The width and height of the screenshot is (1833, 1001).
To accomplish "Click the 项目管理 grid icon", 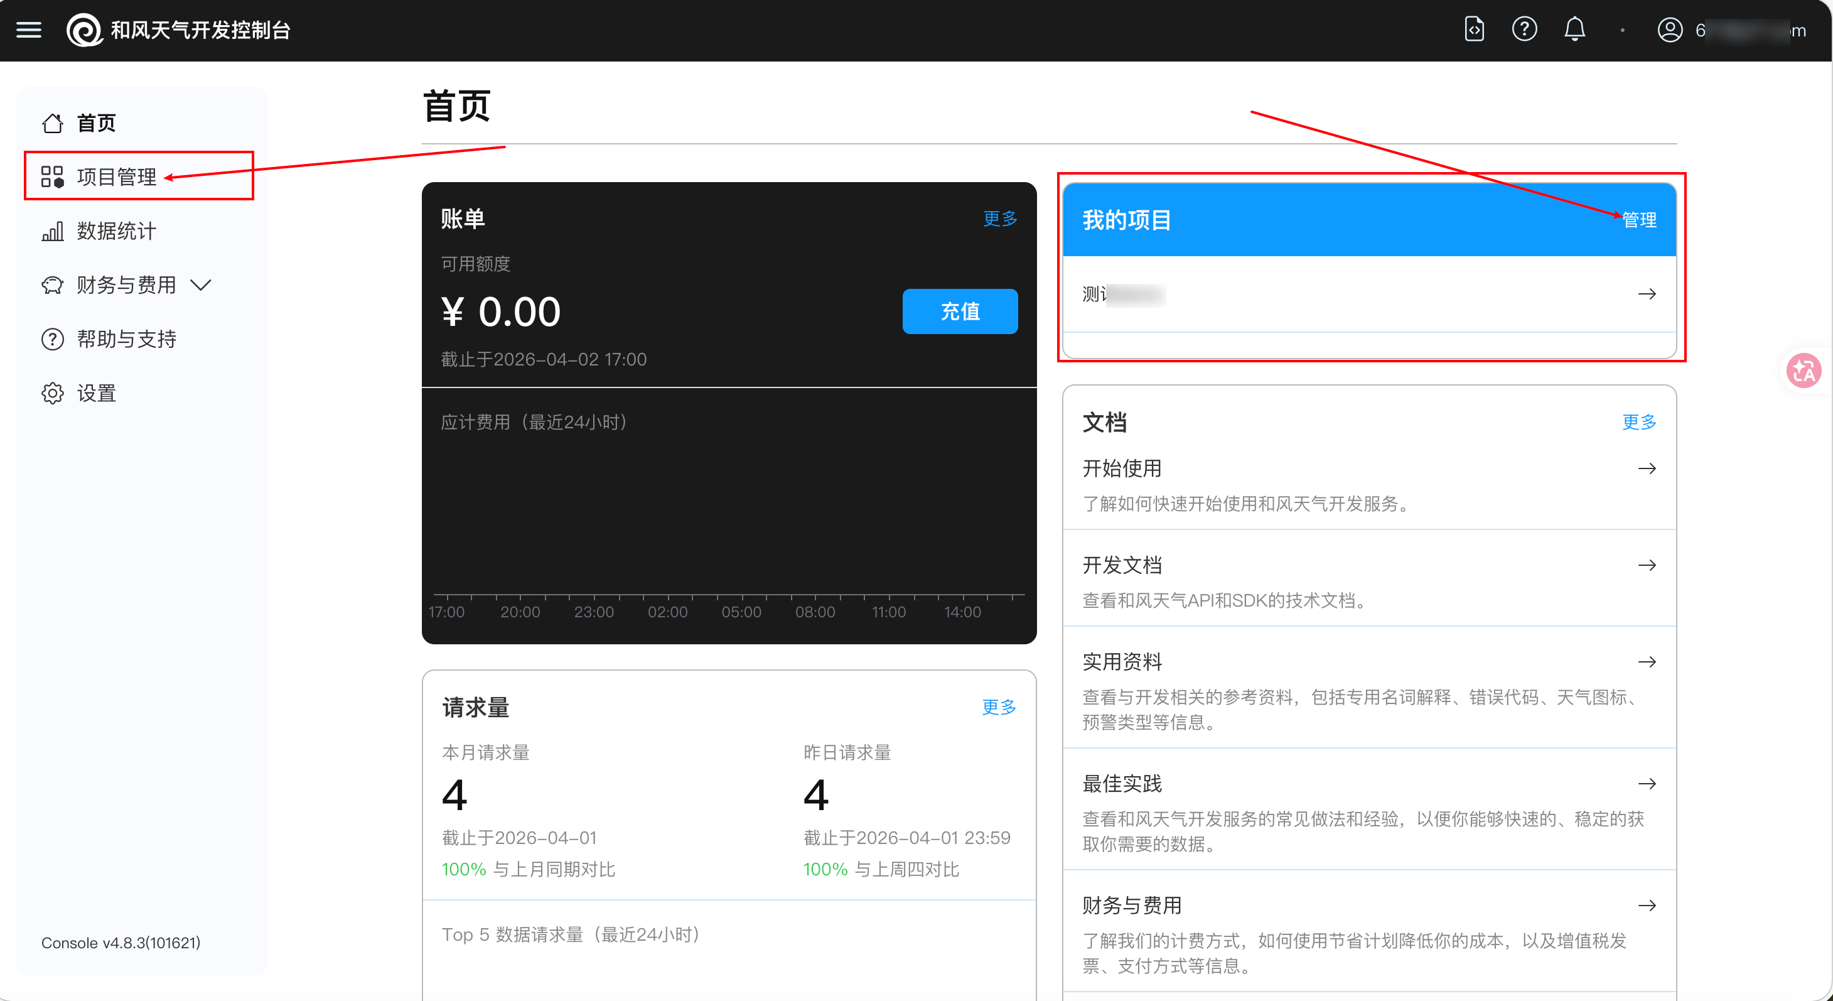I will (53, 176).
